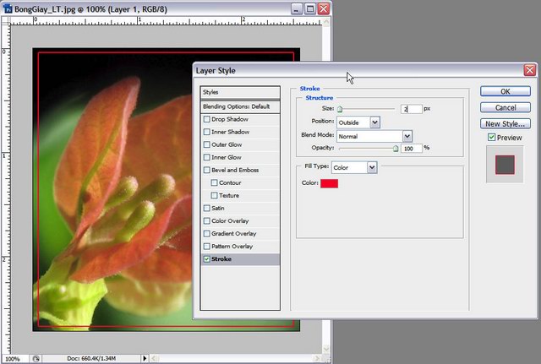Click the document scrollbar up arrow
The image size is (541, 364).
click(326, 22)
